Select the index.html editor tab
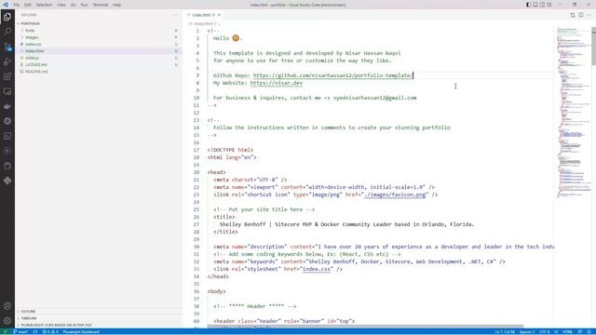Screen dimensions: 596x335 tap(203, 15)
